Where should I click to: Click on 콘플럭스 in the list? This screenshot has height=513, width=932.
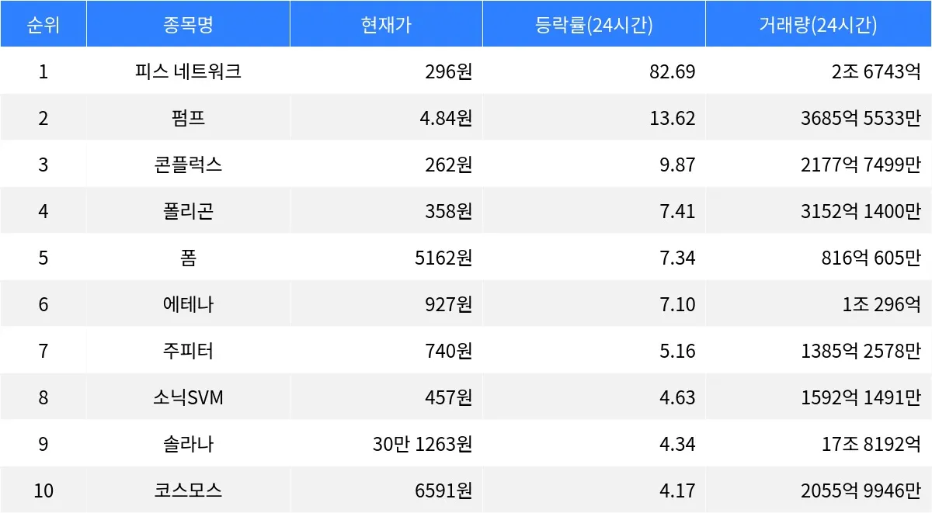pos(188,165)
